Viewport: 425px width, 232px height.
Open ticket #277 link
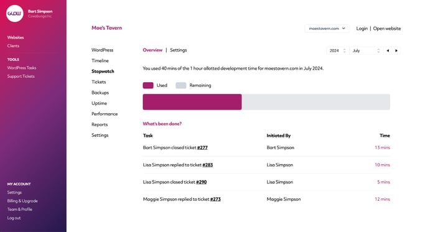[x=202, y=147]
